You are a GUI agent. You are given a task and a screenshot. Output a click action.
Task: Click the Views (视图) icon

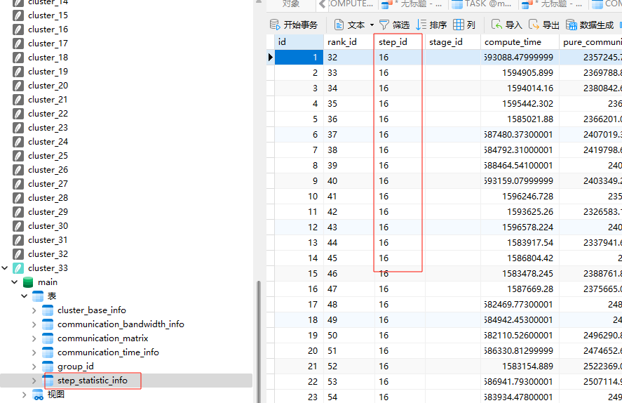tap(38, 395)
